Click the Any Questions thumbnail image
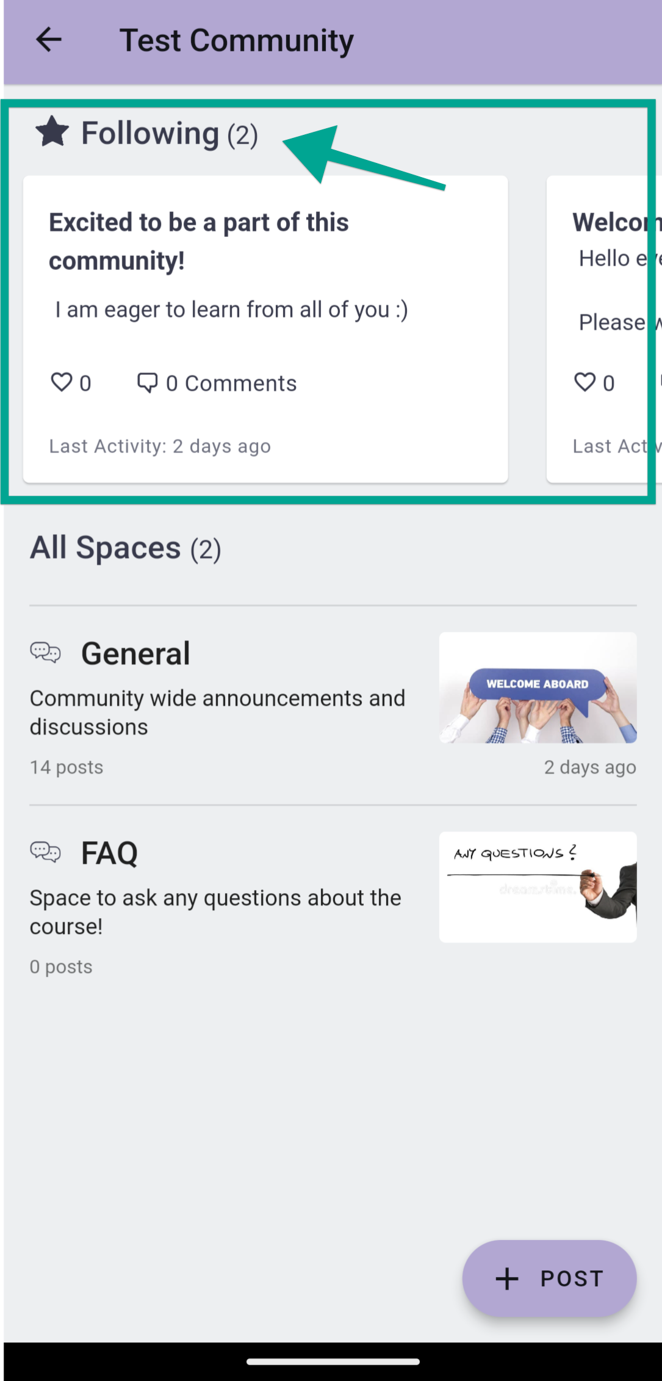 tap(538, 887)
